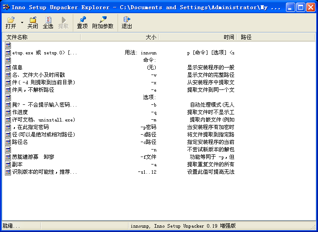Select the file icon of row 件夹，不解析路径
The width and height of the screenshot is (318, 232).
pos(8,90)
